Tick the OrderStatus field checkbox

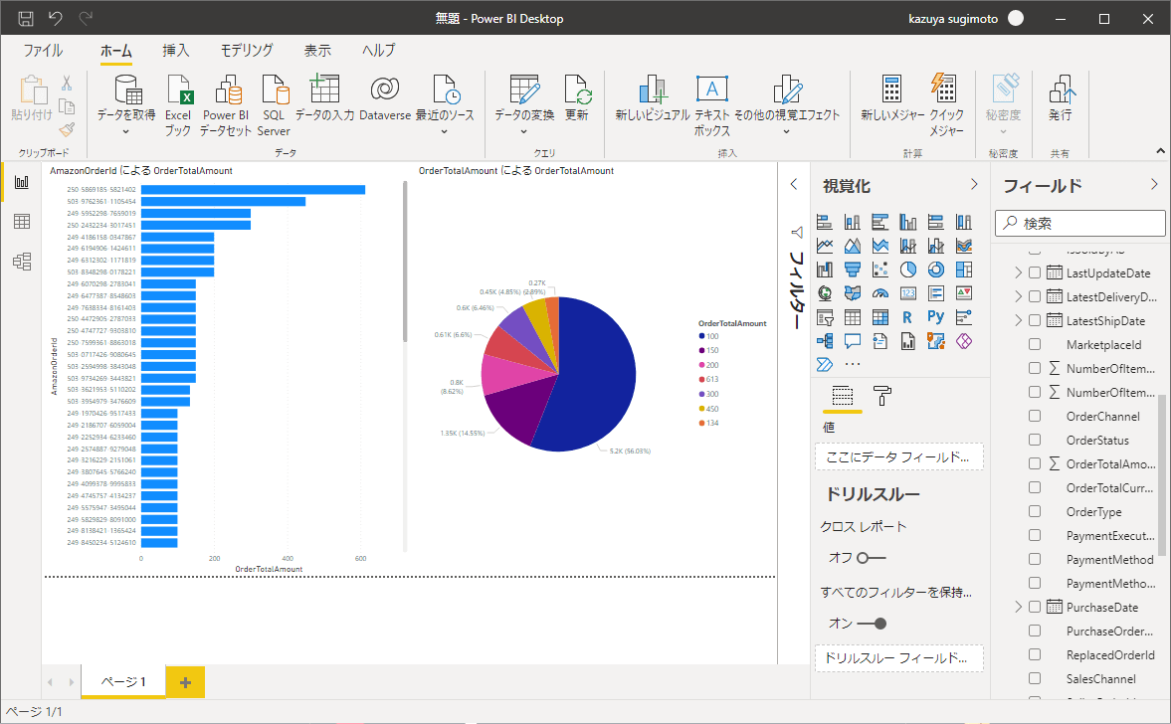pos(1035,440)
